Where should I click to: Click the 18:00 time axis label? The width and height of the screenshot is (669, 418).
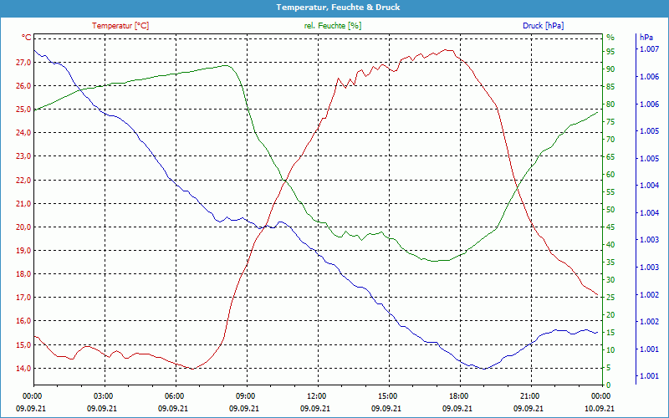(x=459, y=395)
